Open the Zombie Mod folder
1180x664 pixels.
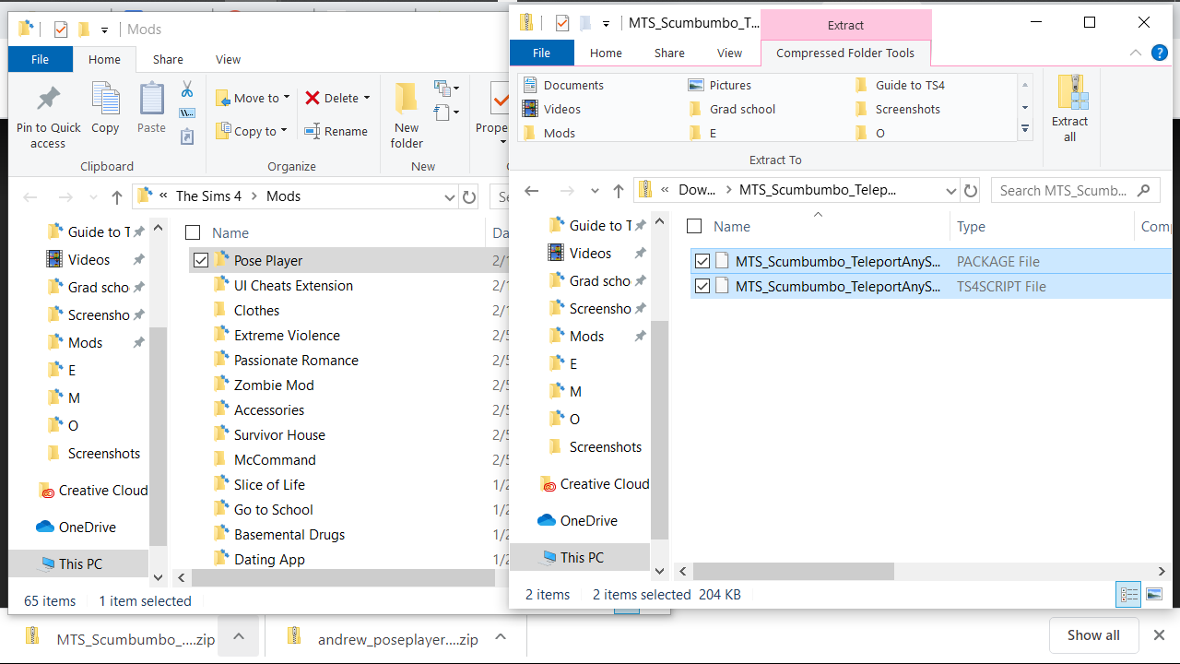[274, 385]
